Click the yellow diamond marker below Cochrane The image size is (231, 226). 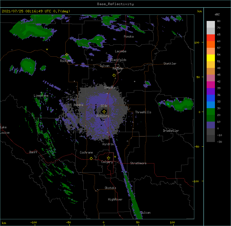click(91, 158)
